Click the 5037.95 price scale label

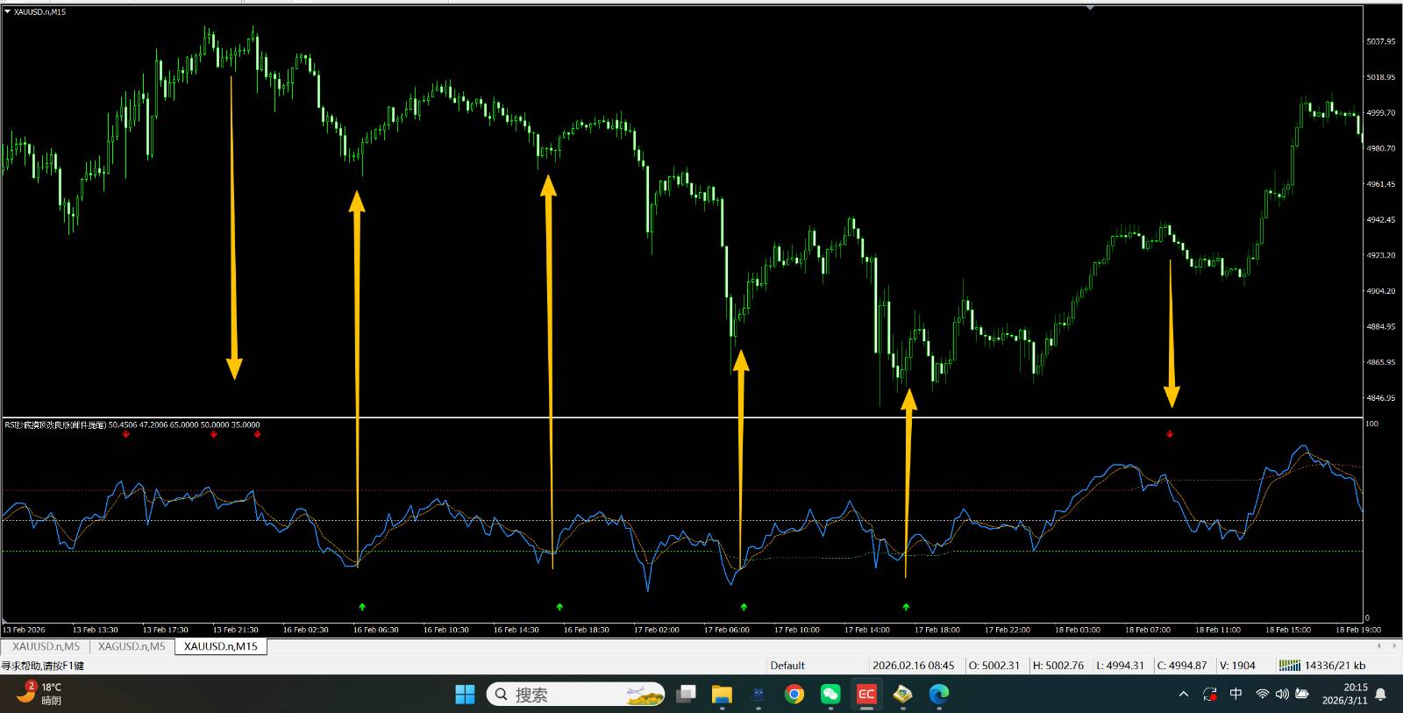pyautogui.click(x=1380, y=41)
